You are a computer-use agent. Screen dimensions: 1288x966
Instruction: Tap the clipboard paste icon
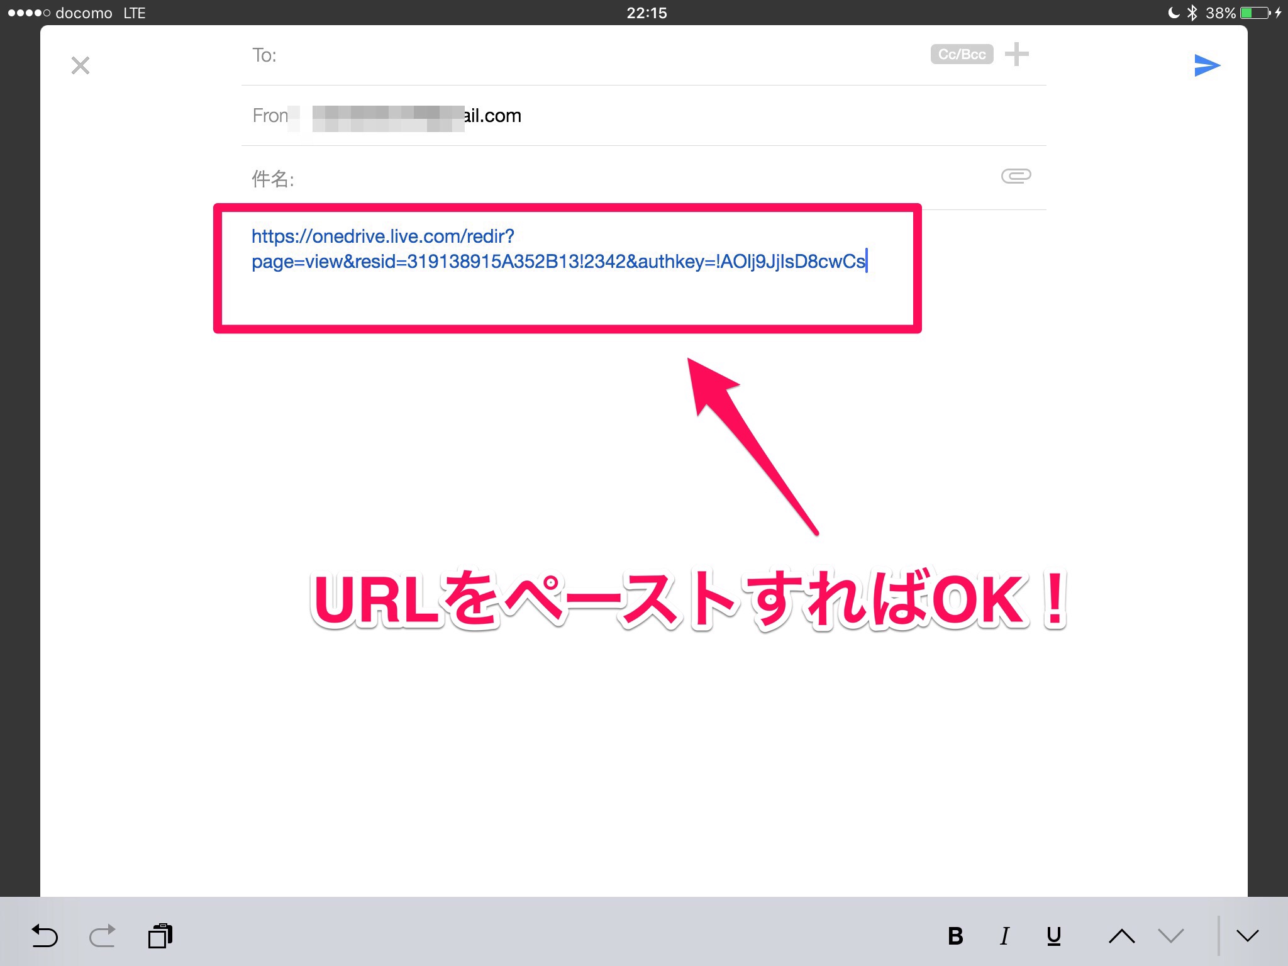click(160, 936)
